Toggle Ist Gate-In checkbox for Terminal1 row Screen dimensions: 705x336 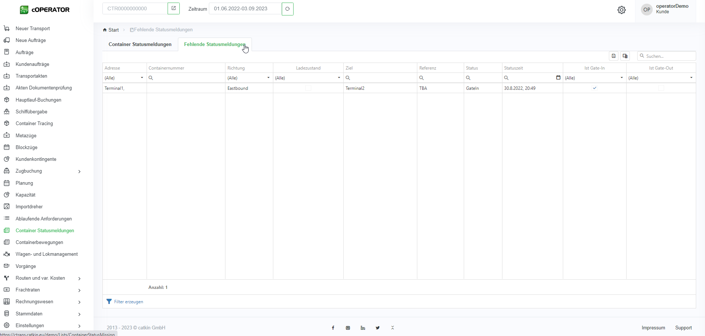click(594, 88)
